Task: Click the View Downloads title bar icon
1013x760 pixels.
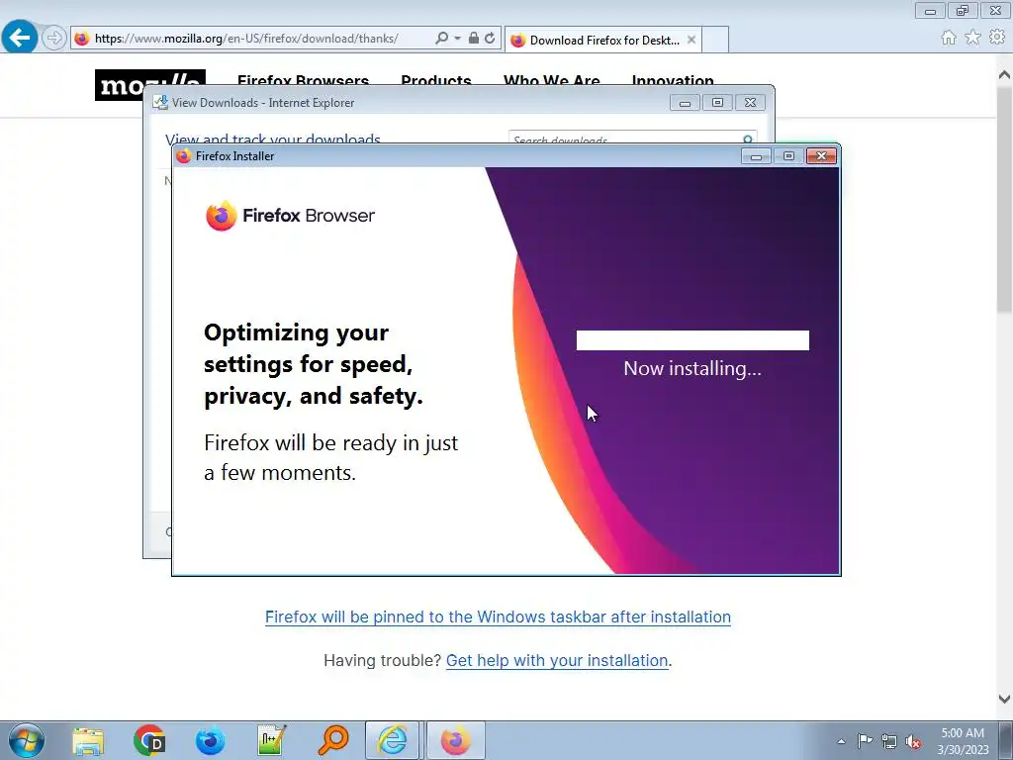Action: pyautogui.click(x=160, y=102)
